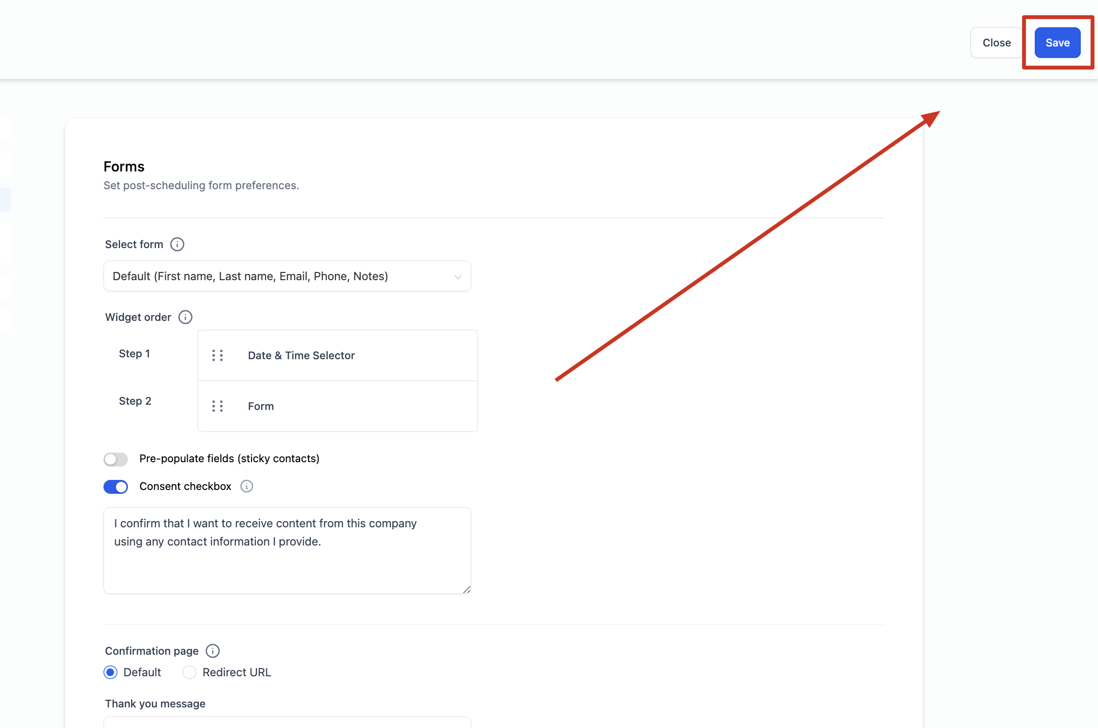Open the Select form dropdown
Screen dimensions: 1098x728
287,276
